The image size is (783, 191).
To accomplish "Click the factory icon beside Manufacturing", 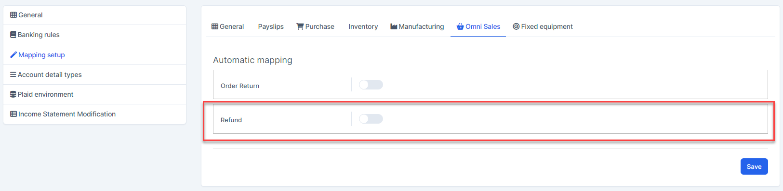I will tap(394, 26).
